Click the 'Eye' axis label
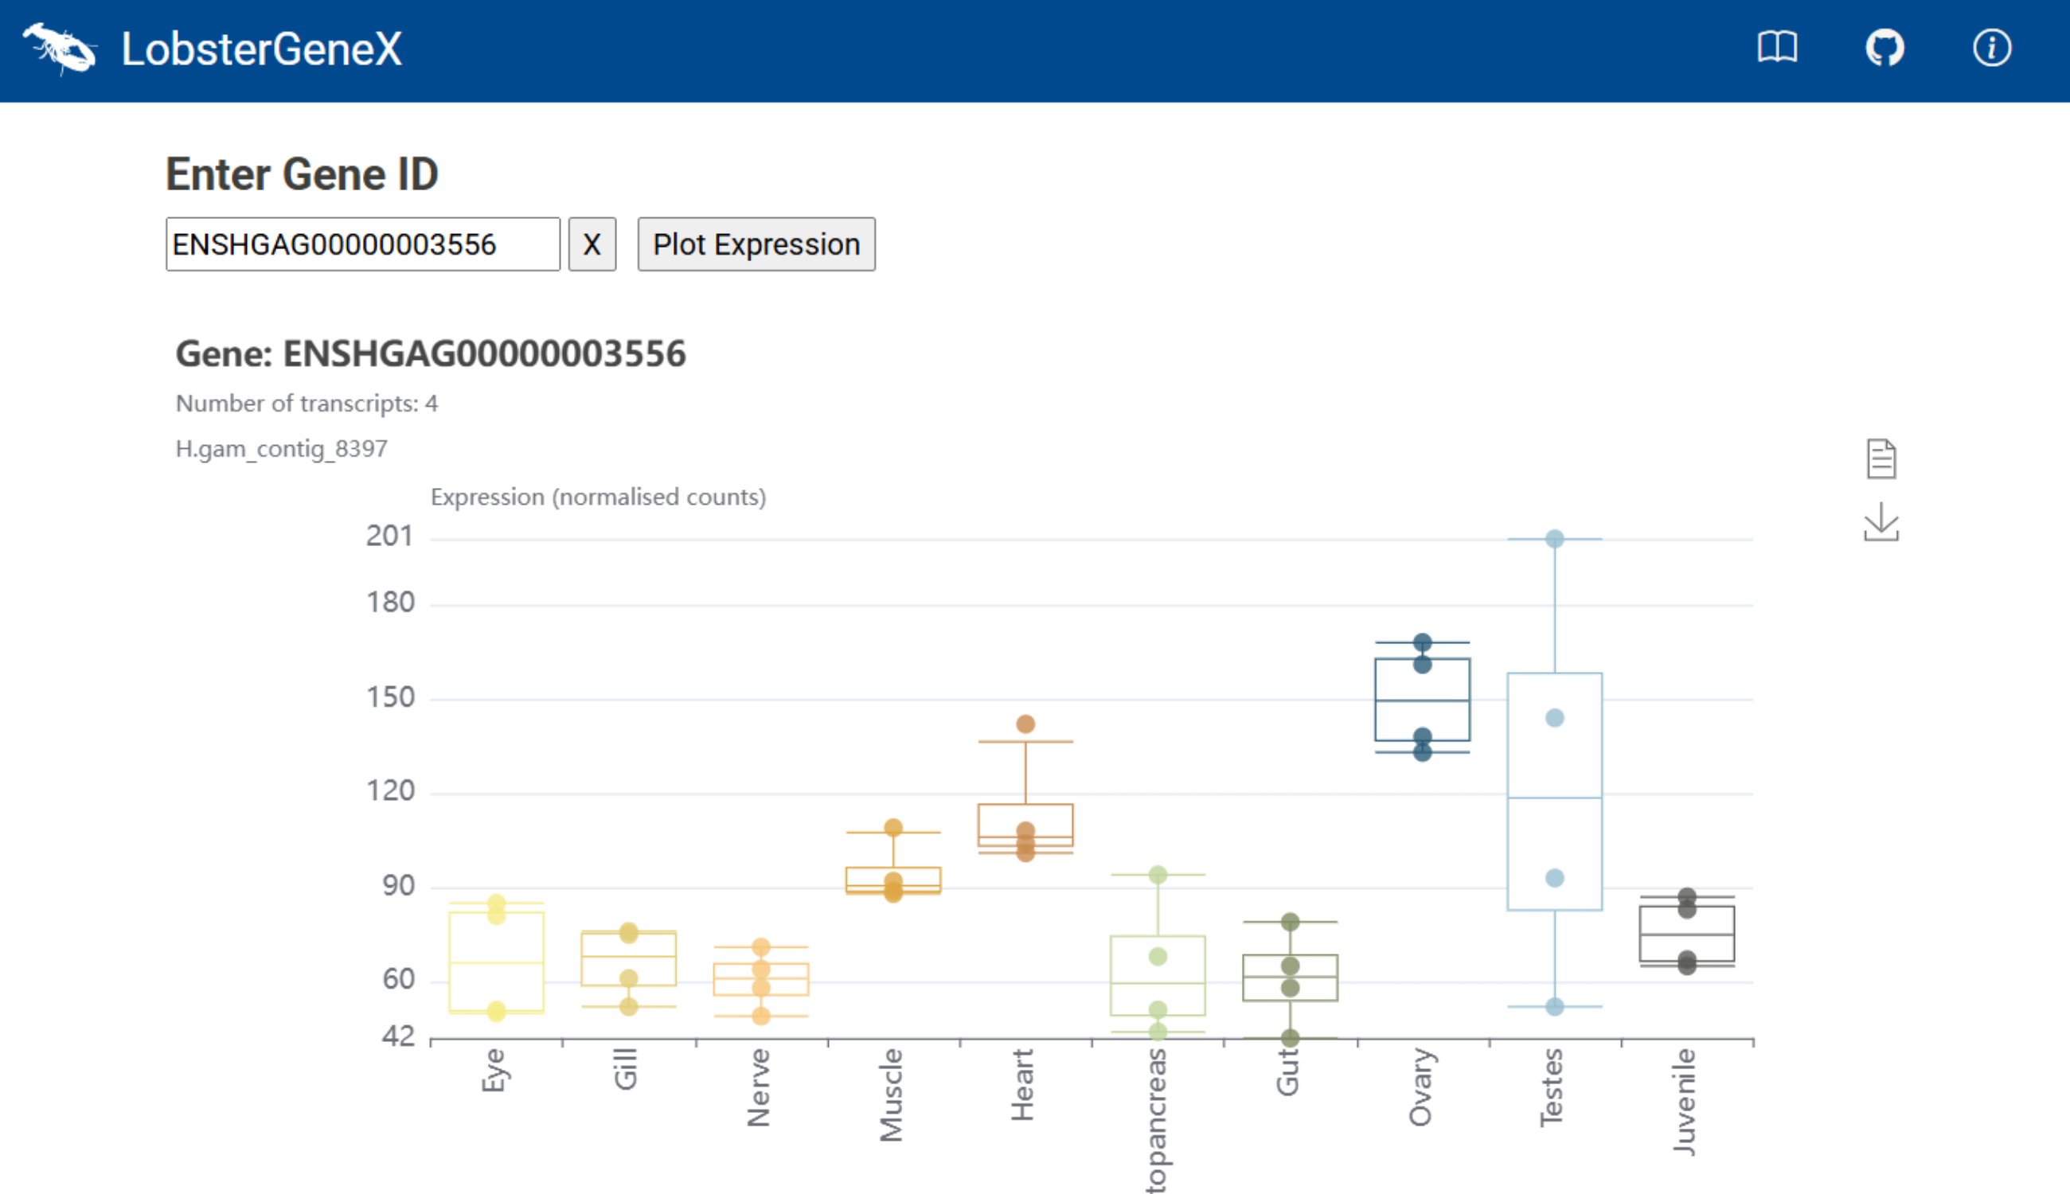The height and width of the screenshot is (1194, 2070). pos(494,1070)
